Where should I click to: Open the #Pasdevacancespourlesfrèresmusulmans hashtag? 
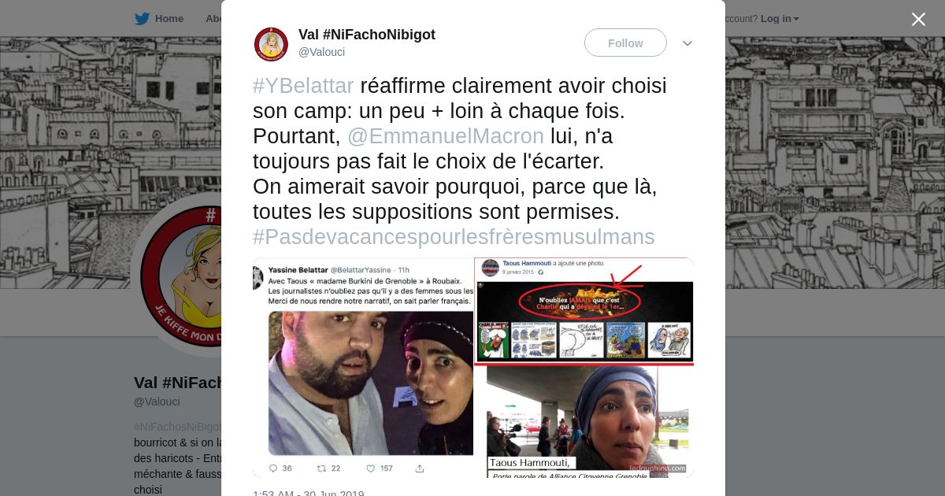(x=454, y=237)
